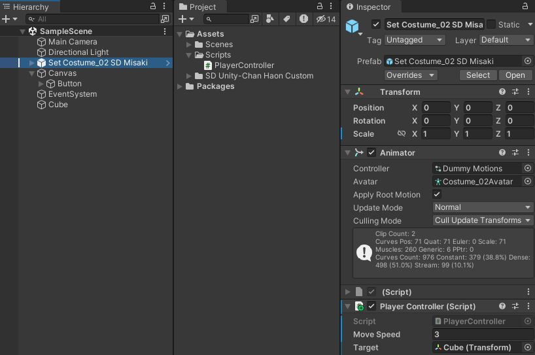Image resolution: width=535 pixels, height=355 pixels.
Task: Collapse the Scripts folder
Action: pos(188,56)
